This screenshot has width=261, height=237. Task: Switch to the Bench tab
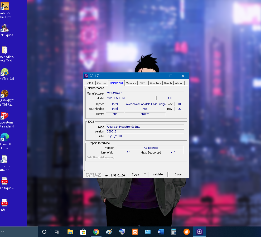tap(168, 83)
